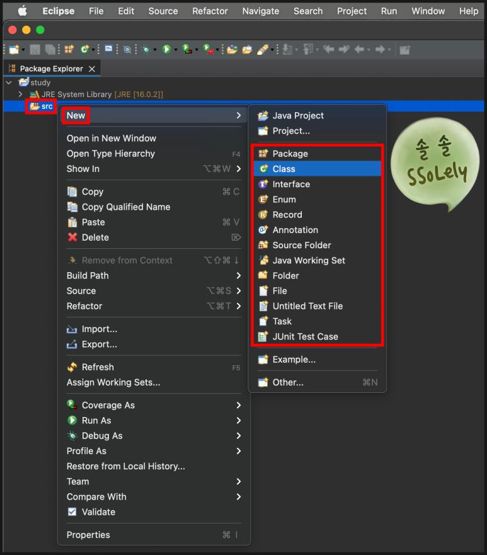This screenshot has height=555, width=487.
Task: Click New Java Class toolbar icon
Action: click(x=84, y=50)
